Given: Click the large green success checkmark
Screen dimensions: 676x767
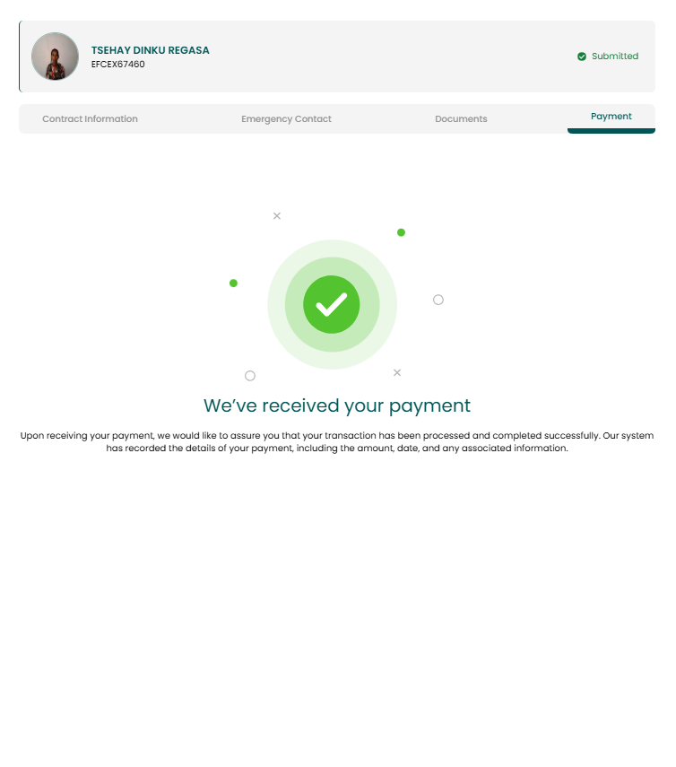Looking at the screenshot, I should click(332, 304).
